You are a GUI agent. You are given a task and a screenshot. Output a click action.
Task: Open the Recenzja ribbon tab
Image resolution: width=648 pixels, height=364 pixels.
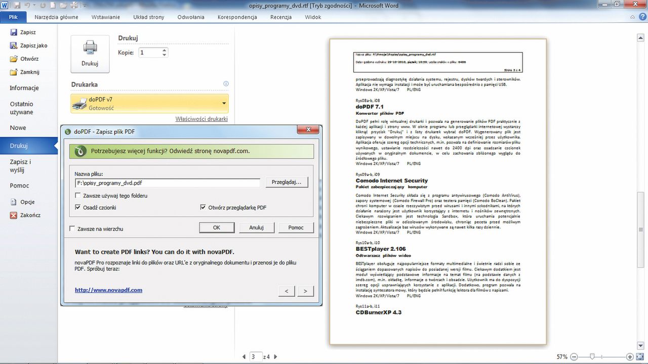pyautogui.click(x=281, y=17)
